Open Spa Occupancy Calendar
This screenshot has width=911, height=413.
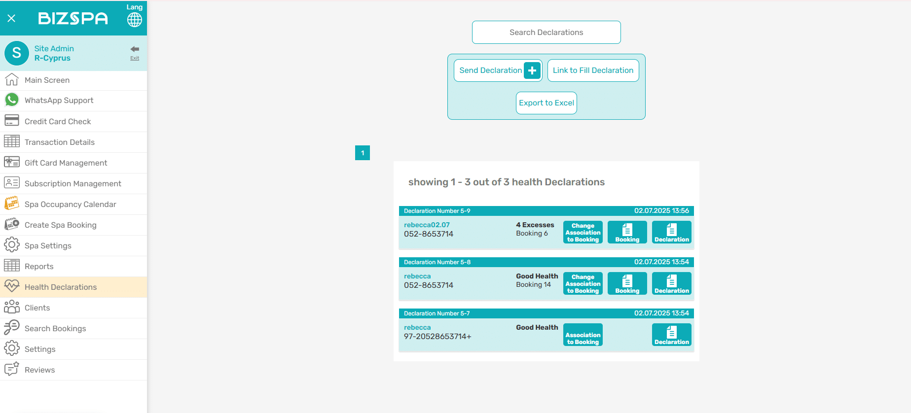pos(70,205)
